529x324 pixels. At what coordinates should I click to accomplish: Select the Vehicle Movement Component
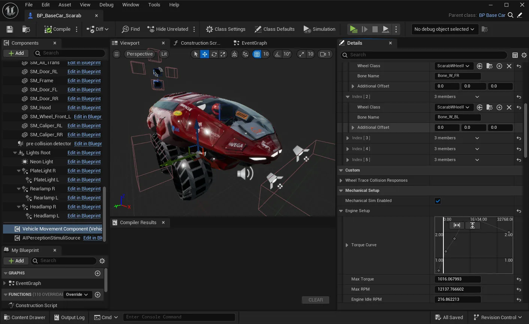tap(53, 229)
